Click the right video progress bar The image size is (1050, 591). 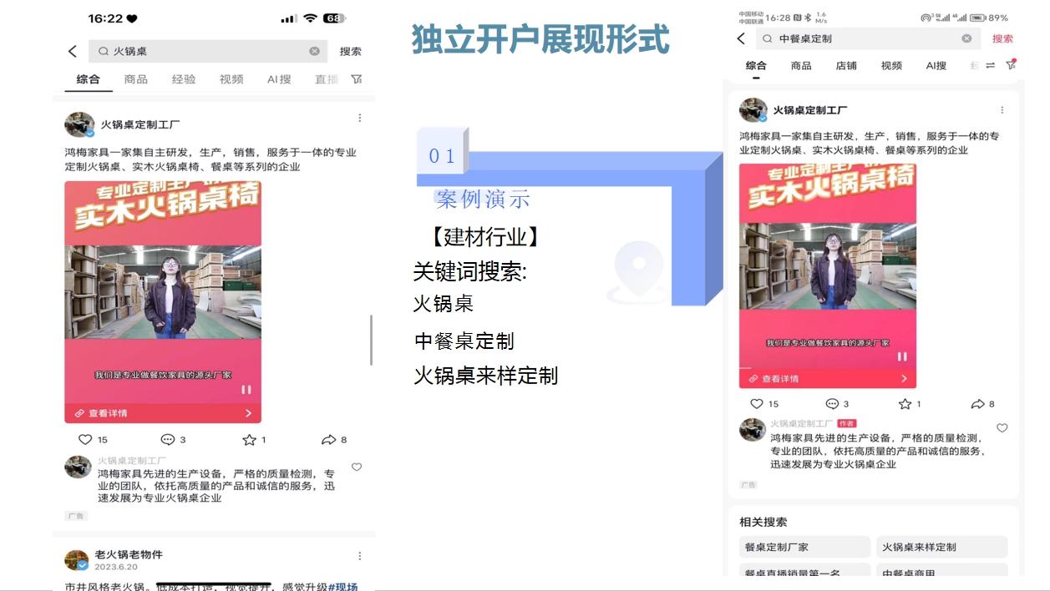pyautogui.click(x=827, y=368)
